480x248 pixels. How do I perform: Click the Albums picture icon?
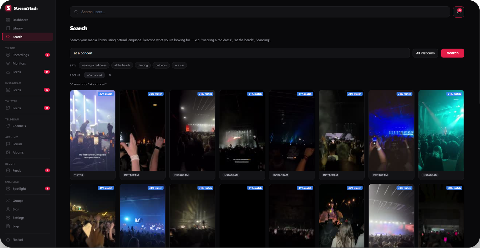pyautogui.click(x=8, y=152)
